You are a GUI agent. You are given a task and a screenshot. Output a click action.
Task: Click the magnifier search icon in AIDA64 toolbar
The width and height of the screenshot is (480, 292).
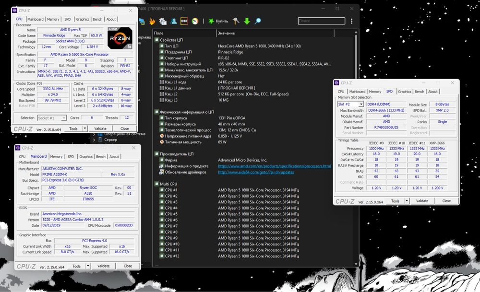258,21
